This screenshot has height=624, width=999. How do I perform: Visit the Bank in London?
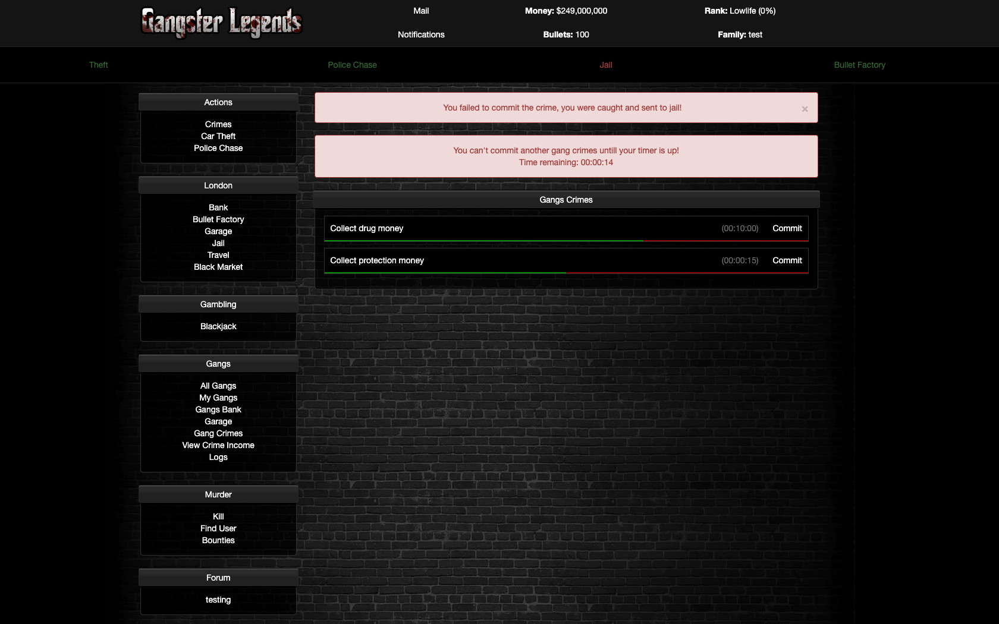(218, 207)
